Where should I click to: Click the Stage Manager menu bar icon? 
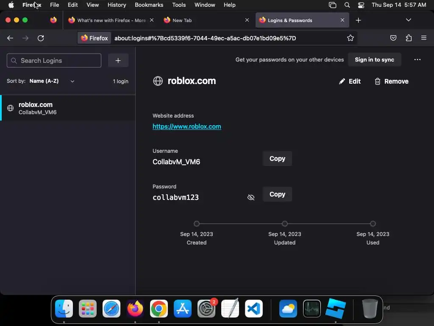(332, 5)
